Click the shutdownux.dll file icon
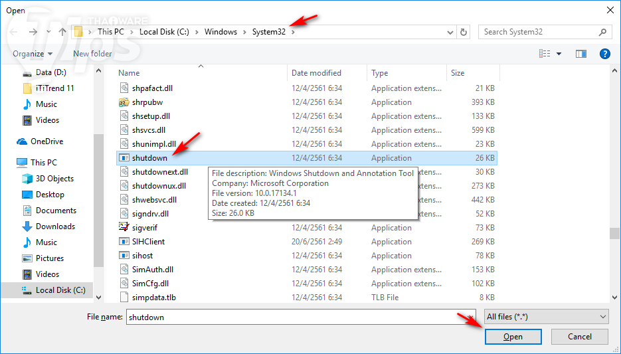The image size is (621, 354). tap(124, 186)
